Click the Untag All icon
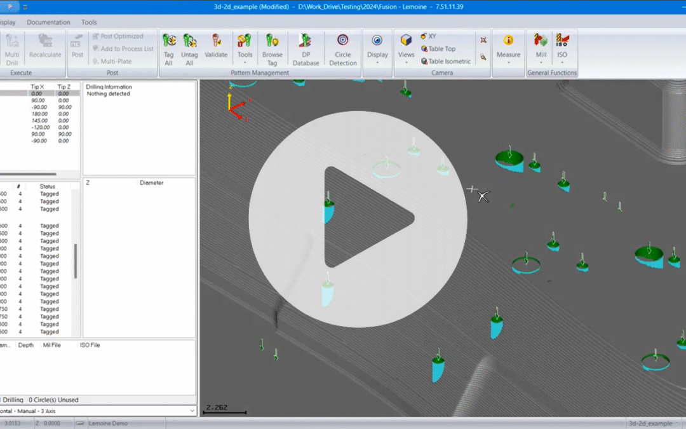 [x=189, y=49]
